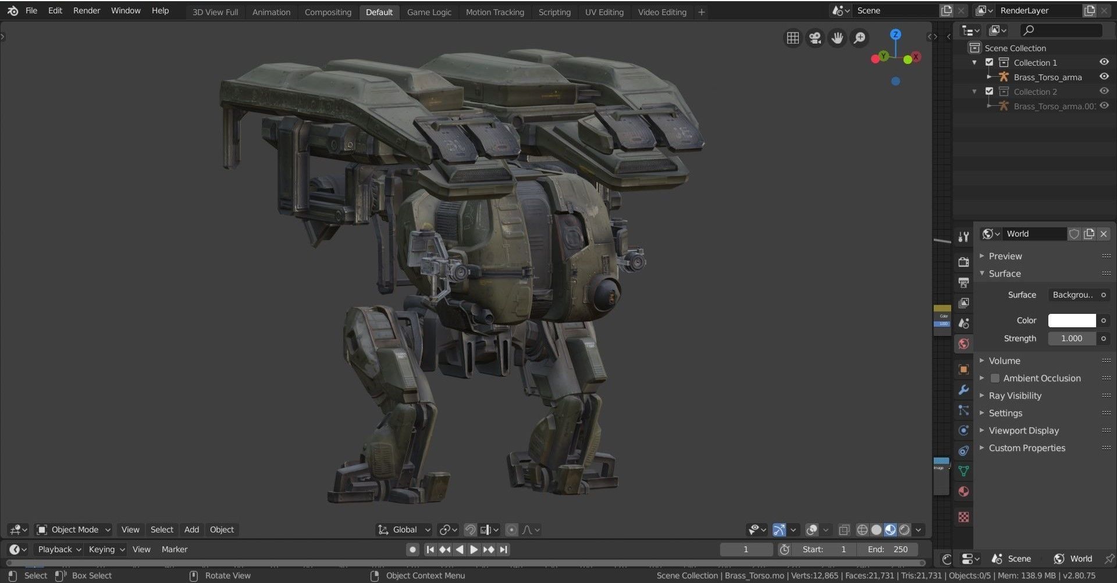Screen dimensions: 1117x583
Task: Open the Physics properties tab
Action: (963, 430)
